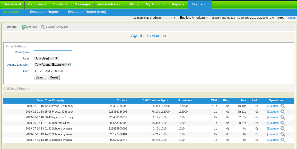Screen dimensions: 297x149
Task: Click the Talk column header
Action: 243,101
